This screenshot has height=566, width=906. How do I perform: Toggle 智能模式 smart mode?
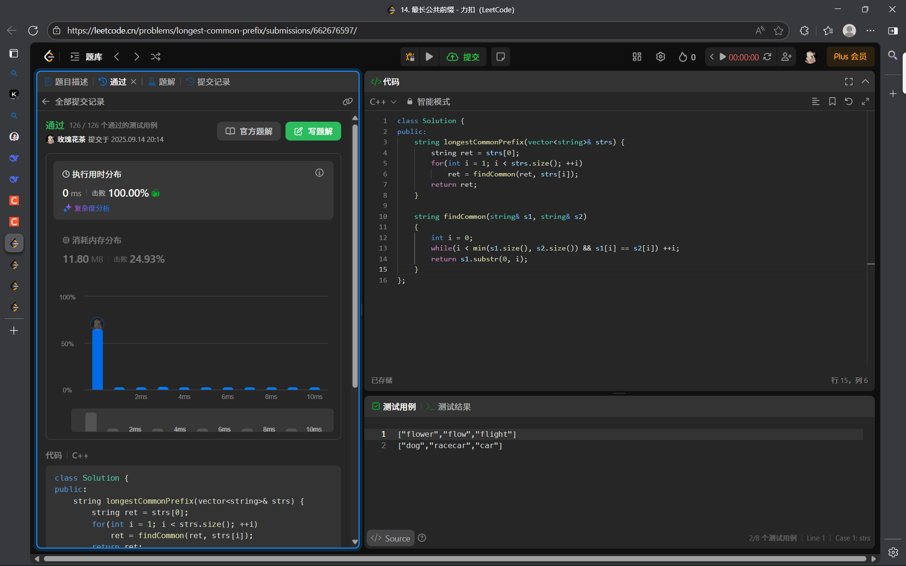coord(428,101)
